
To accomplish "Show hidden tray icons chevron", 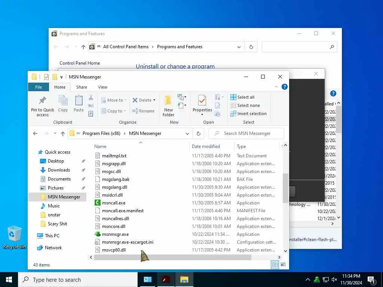I will pos(308,280).
